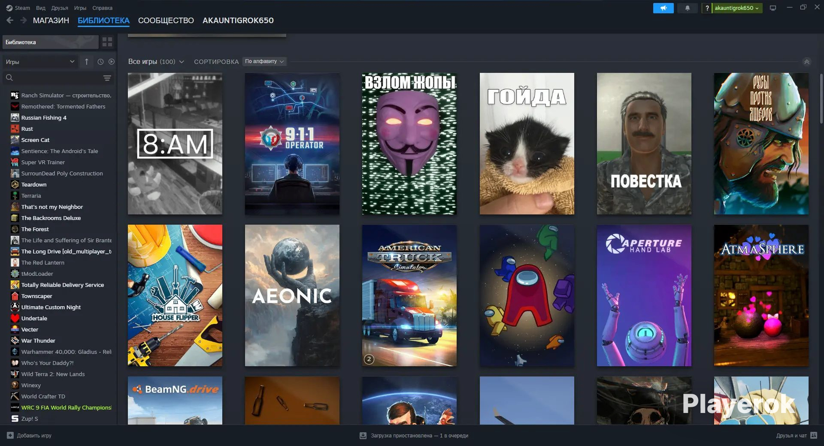The width and height of the screenshot is (824, 446).
Task: Open the Игры menu
Action: [x=80, y=8]
